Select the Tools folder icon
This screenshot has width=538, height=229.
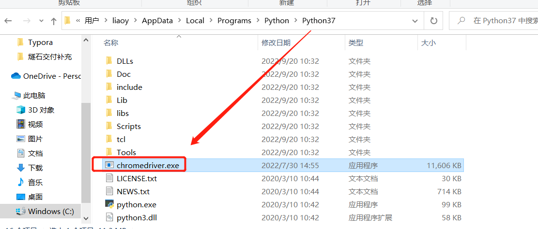coord(109,152)
